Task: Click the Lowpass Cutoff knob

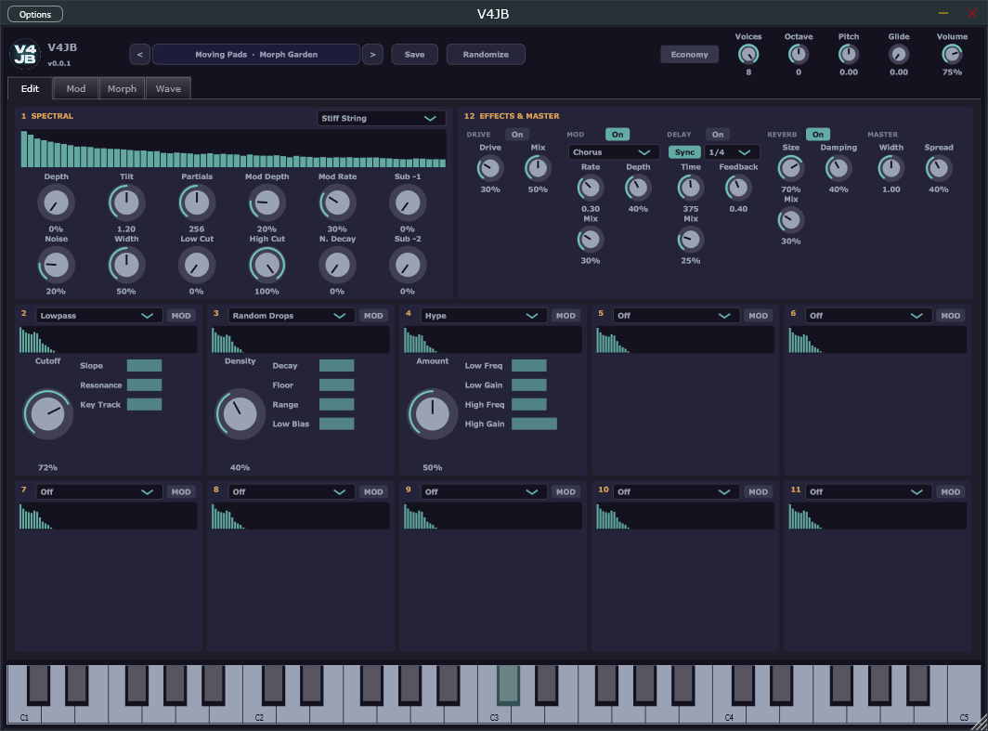Action: pyautogui.click(x=48, y=414)
